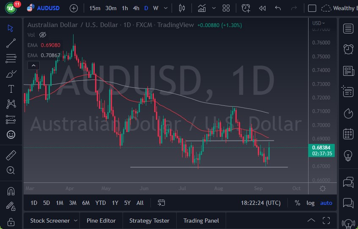Open the go to date calendar

[161, 203]
